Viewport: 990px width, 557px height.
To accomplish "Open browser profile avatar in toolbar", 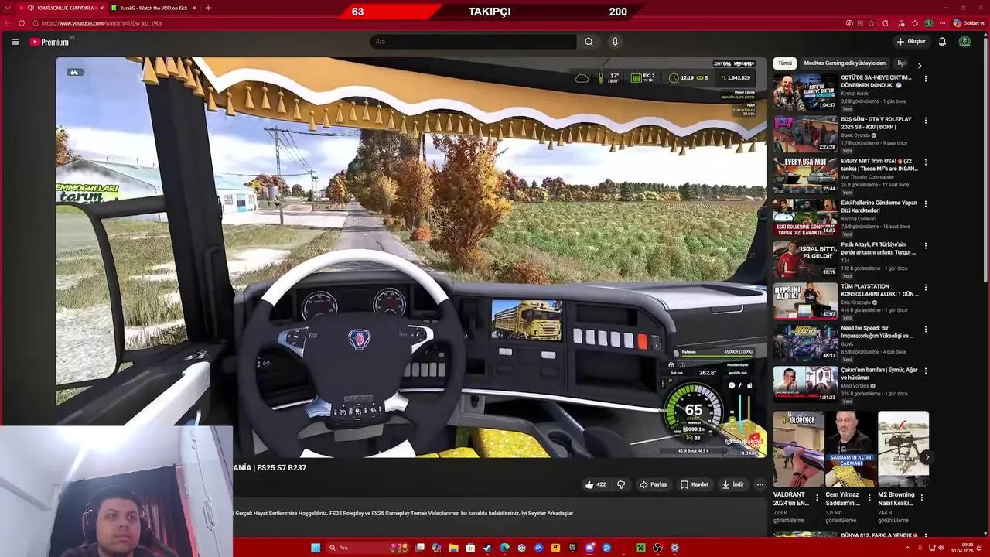I will (x=929, y=23).
